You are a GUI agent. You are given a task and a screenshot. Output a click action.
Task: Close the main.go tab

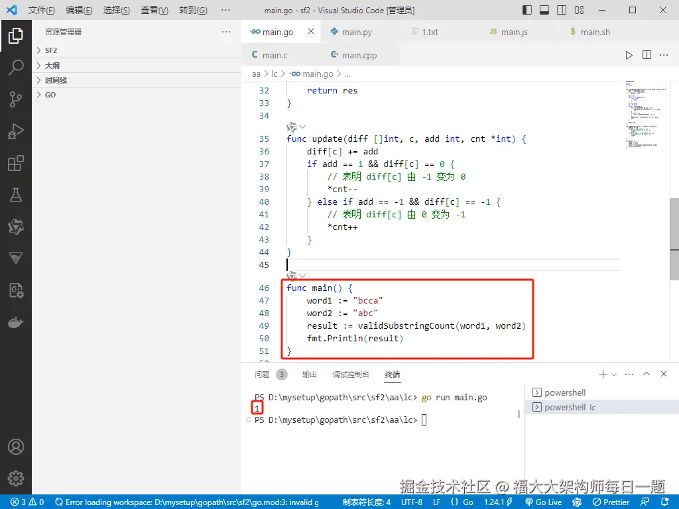click(311, 32)
